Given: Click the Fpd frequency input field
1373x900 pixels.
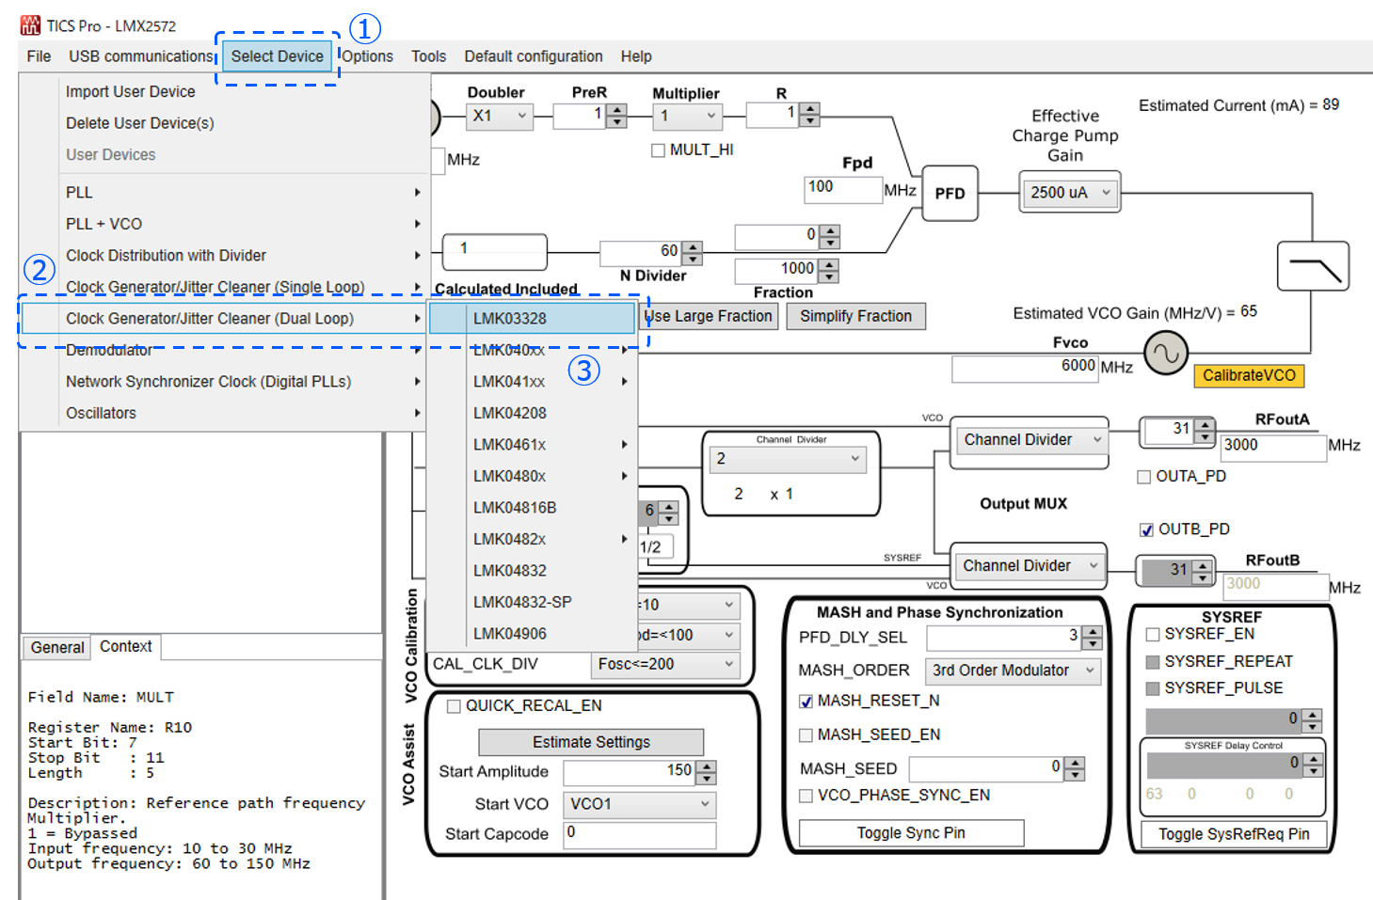Looking at the screenshot, I should point(842,188).
